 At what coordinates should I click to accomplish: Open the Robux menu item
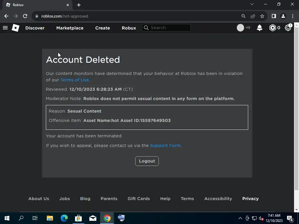pos(129,28)
